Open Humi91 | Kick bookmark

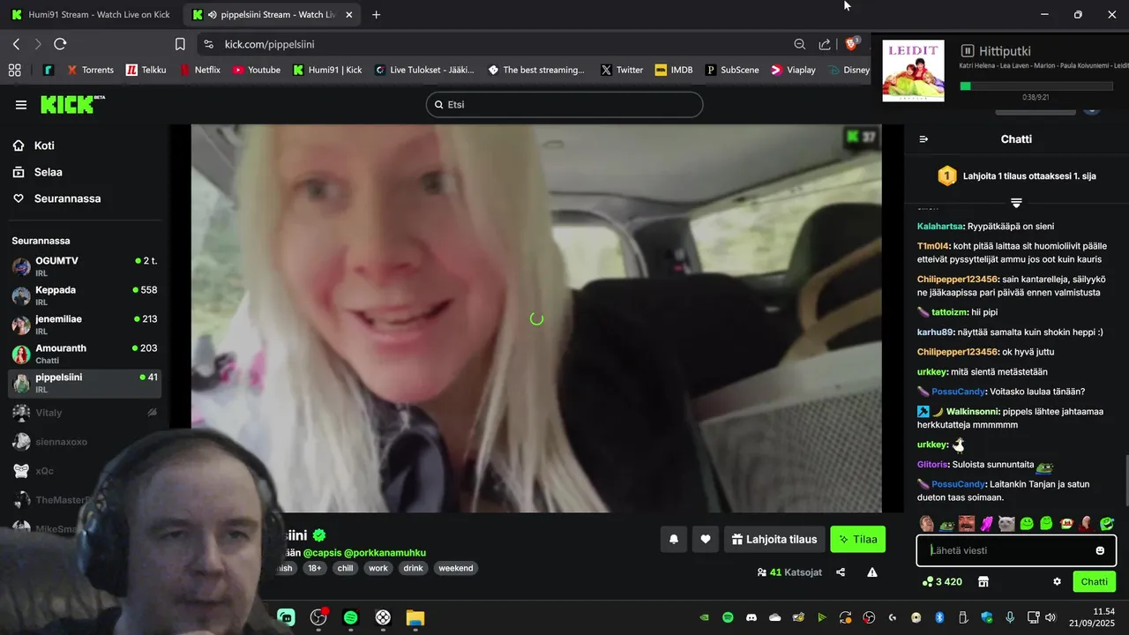click(x=327, y=70)
